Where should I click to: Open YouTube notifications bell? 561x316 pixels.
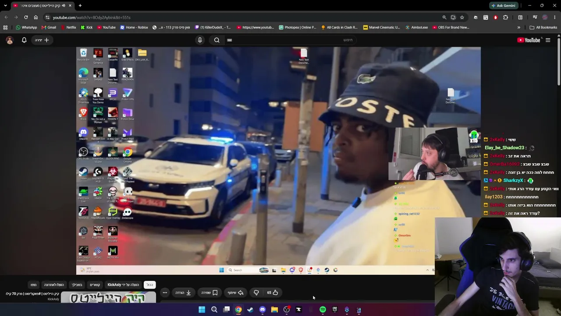24,40
